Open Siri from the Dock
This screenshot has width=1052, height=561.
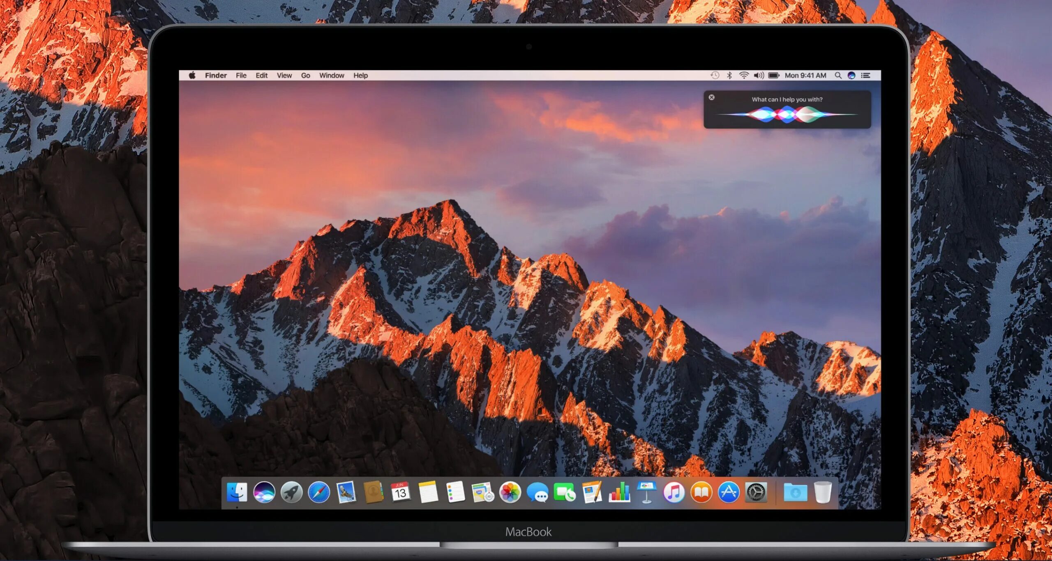pos(264,492)
